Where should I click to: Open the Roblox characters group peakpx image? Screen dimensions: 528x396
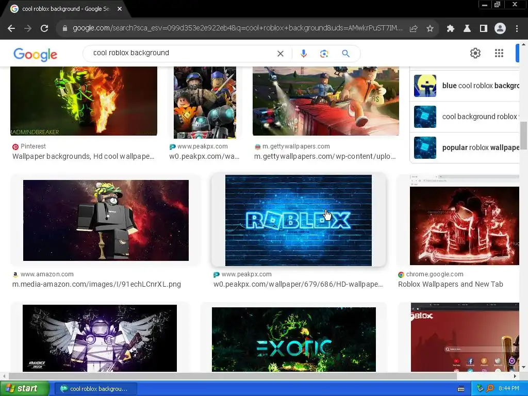pos(205,103)
